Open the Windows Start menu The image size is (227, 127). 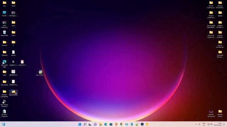tap(79, 124)
